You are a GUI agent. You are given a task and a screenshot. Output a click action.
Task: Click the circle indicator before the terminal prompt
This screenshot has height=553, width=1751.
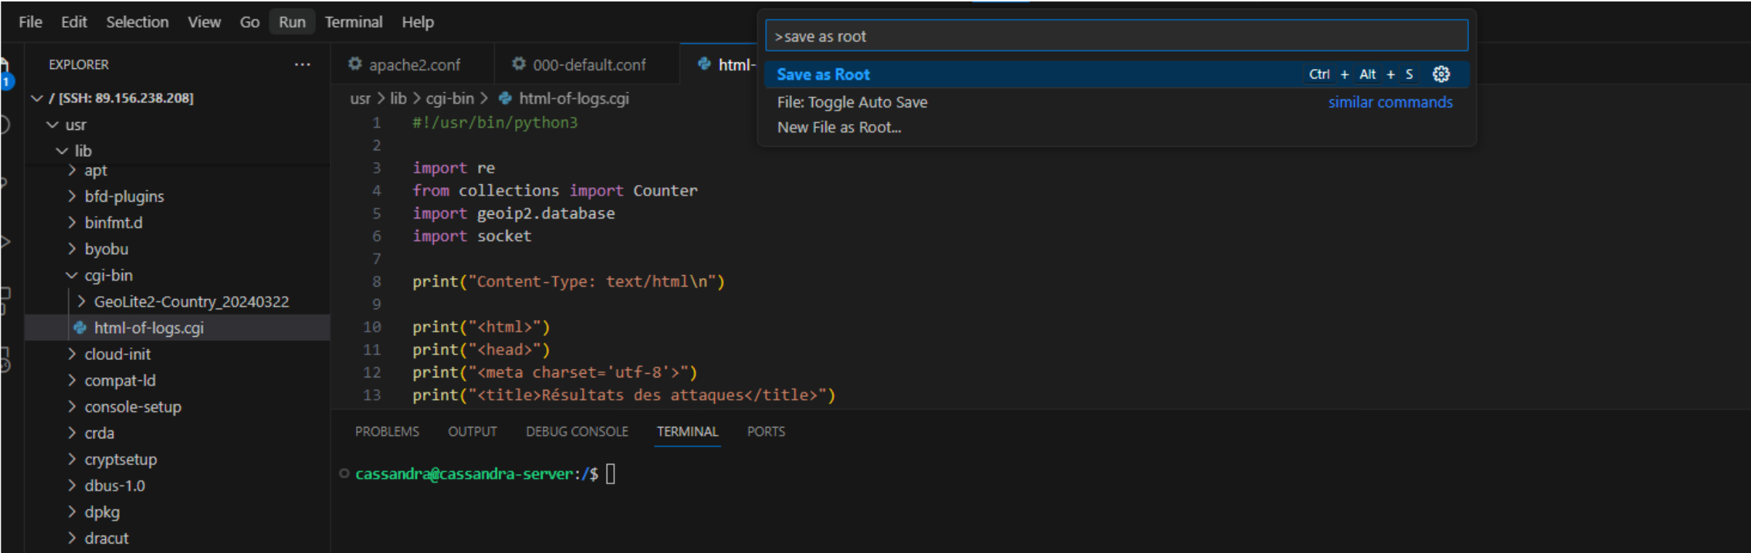click(344, 474)
